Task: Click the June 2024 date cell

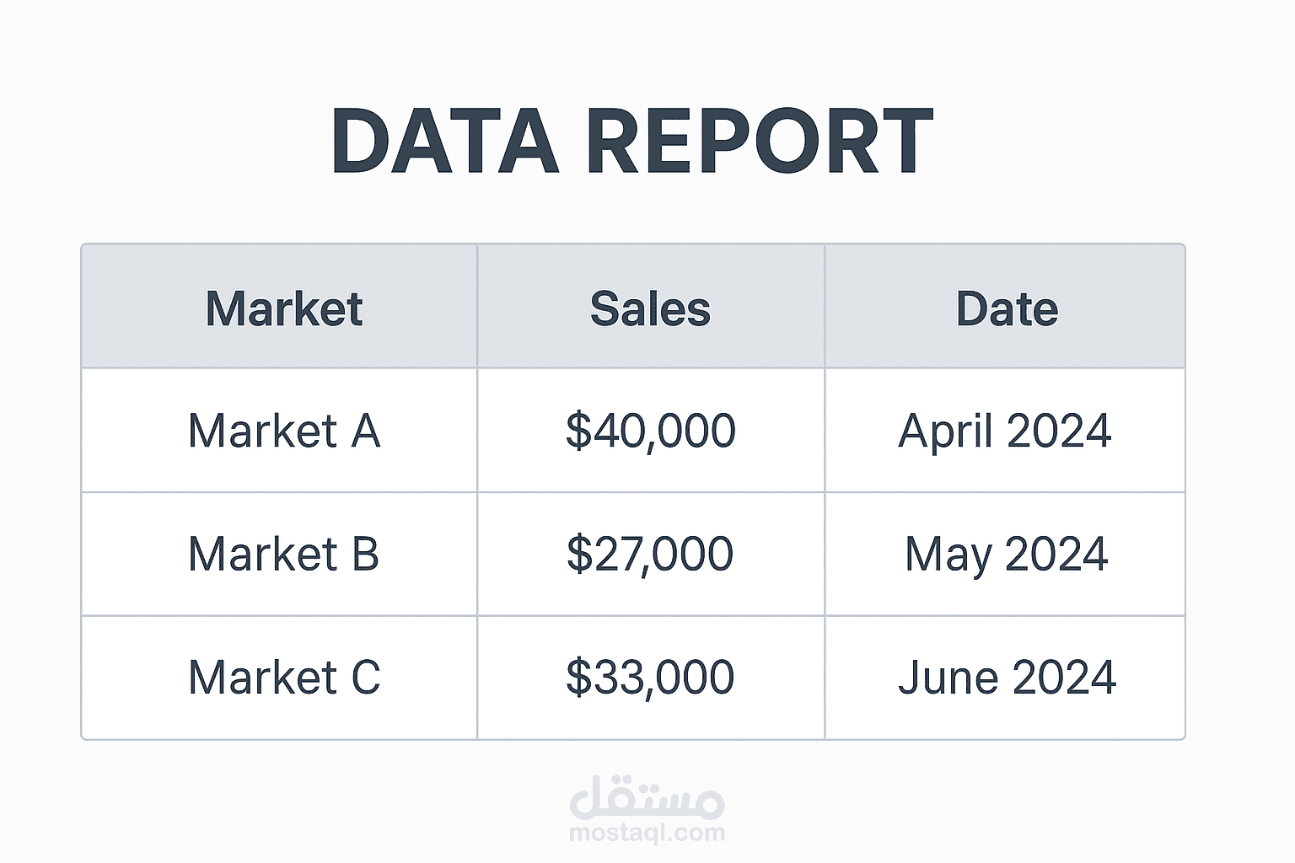Action: (x=1007, y=678)
